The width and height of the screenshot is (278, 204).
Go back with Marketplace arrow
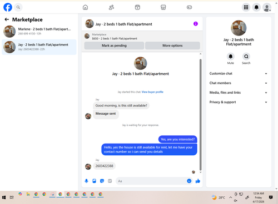[7, 19]
